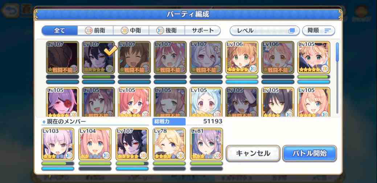The width and height of the screenshot is (377, 183).
Task: Uncheck the selected Lv107 dark-haired character
Action: (98, 58)
